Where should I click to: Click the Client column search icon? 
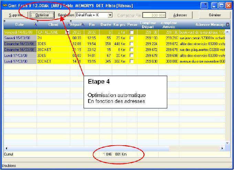pyautogui.click(x=68, y=24)
